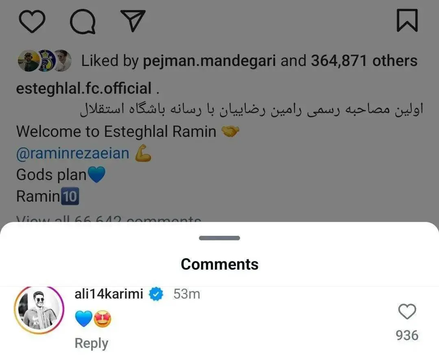
Task: Click the first liker avatar thumbnail
Action: [x=28, y=61]
